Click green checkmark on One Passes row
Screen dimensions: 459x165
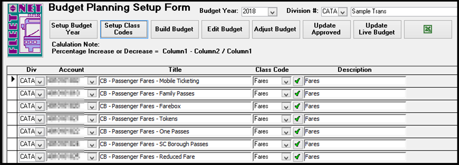(x=298, y=131)
